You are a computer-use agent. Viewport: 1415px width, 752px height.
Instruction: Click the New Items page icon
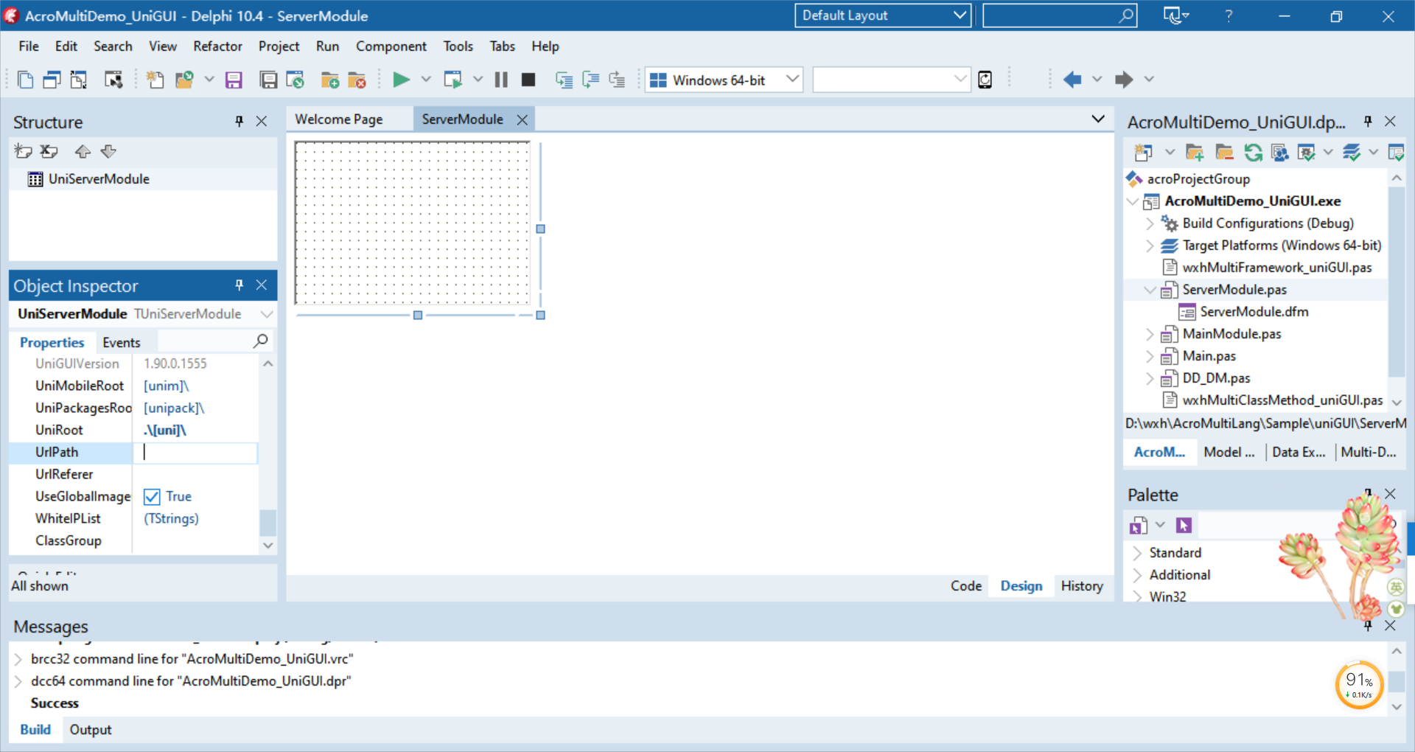pyautogui.click(x=26, y=80)
